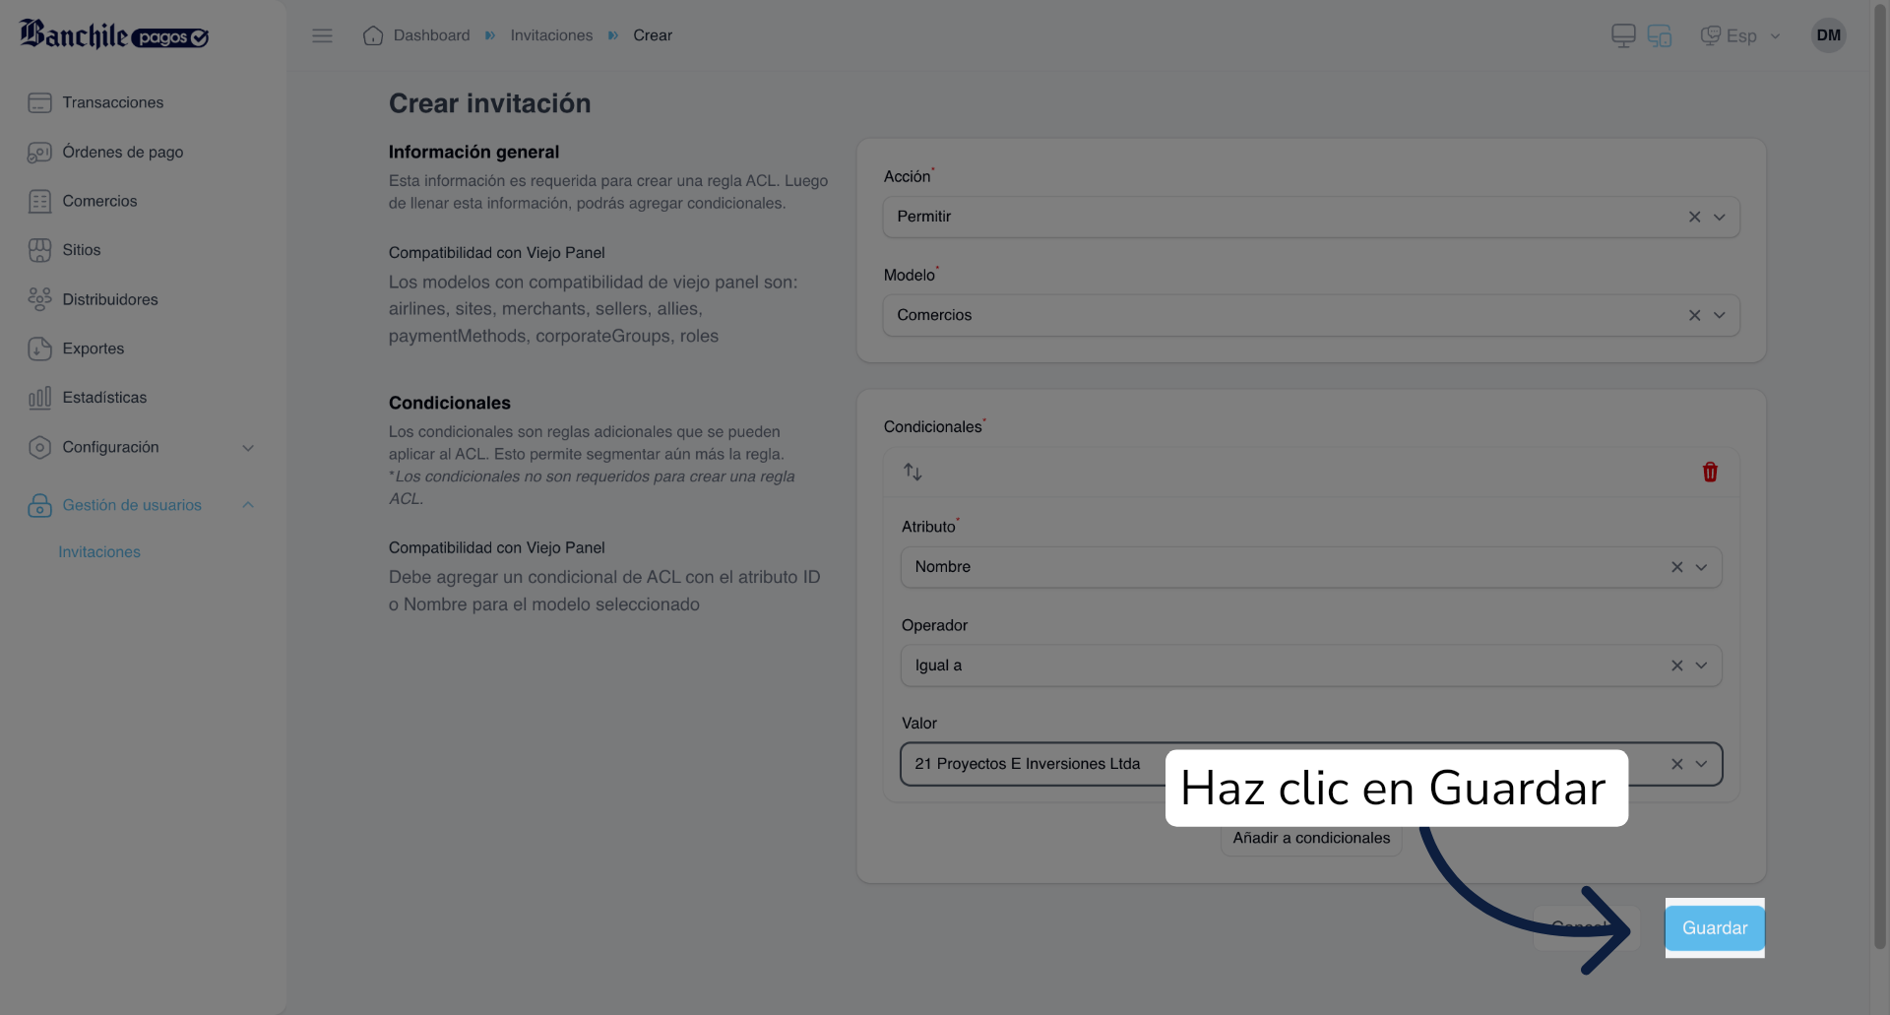The width and height of the screenshot is (1890, 1015).
Task: Open the Sitios sidebar item
Action: (x=81, y=250)
